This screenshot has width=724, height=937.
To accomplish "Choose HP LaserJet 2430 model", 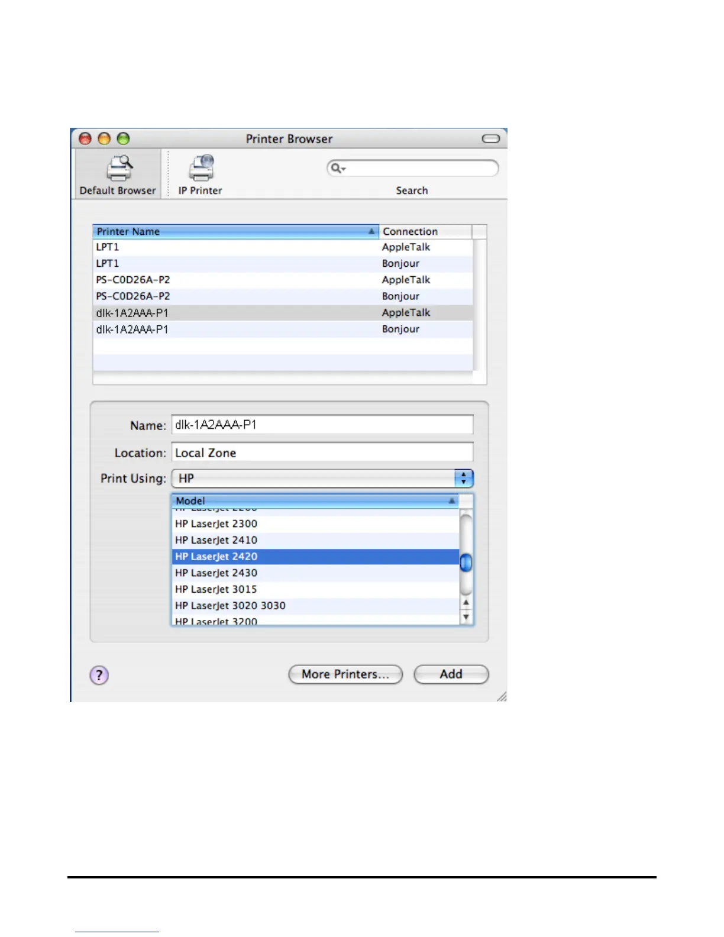I will click(x=315, y=573).
